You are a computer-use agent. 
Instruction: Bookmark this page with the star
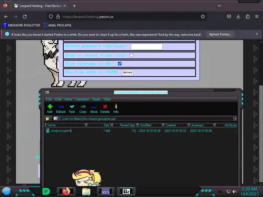point(203,16)
